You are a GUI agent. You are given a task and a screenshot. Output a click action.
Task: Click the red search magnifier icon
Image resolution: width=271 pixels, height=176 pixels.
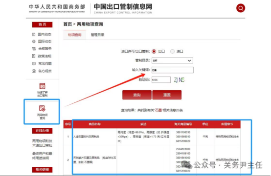pos(241,8)
